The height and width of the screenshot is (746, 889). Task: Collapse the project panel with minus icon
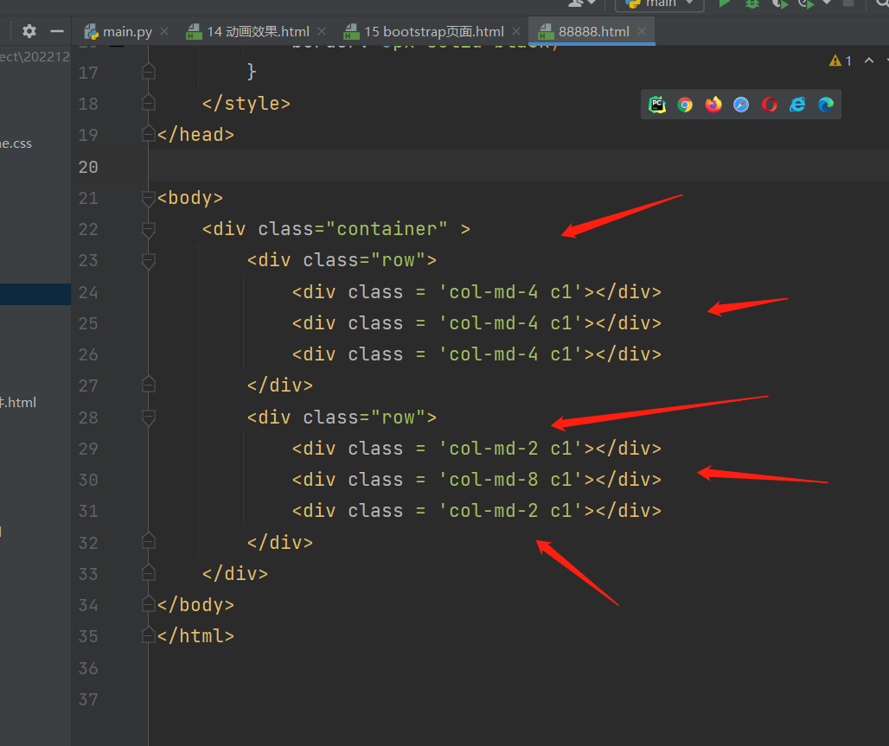click(x=57, y=31)
